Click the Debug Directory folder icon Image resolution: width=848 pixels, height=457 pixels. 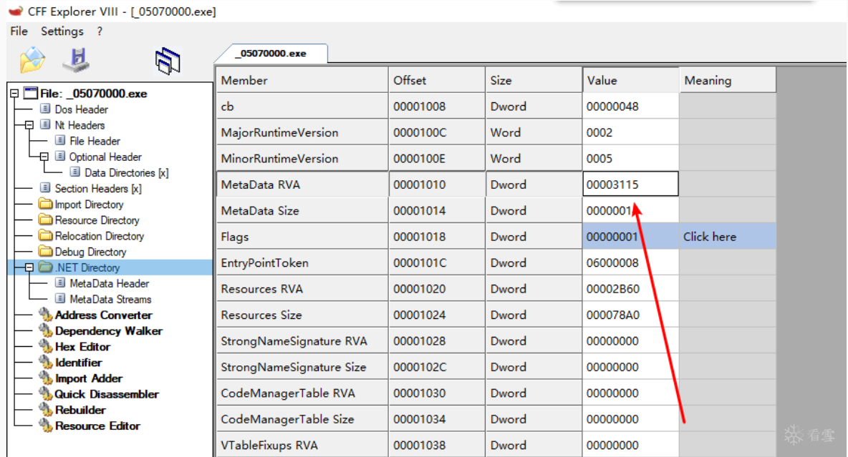[x=45, y=251]
